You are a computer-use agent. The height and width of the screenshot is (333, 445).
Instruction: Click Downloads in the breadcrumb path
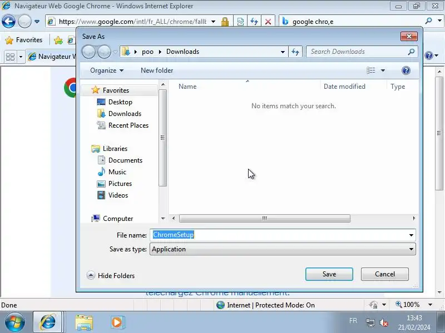coord(183,52)
